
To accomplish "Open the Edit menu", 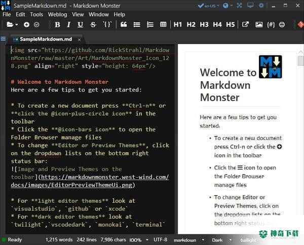I will coord(20,15).
